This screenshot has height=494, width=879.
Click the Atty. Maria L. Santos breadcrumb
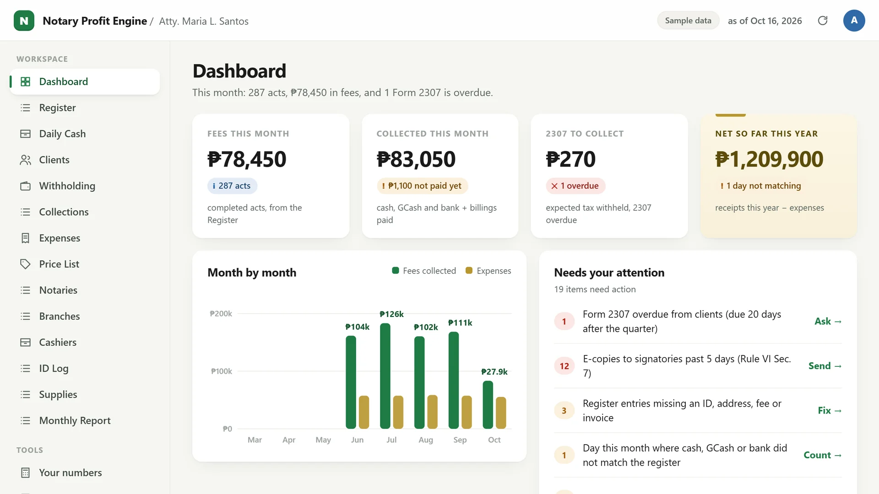204,21
